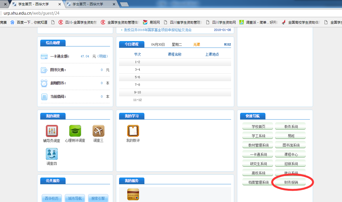Viewport: 342px width, 202px height.
Task: Click the ATM card icon under 我的服务
Action: click(133, 194)
